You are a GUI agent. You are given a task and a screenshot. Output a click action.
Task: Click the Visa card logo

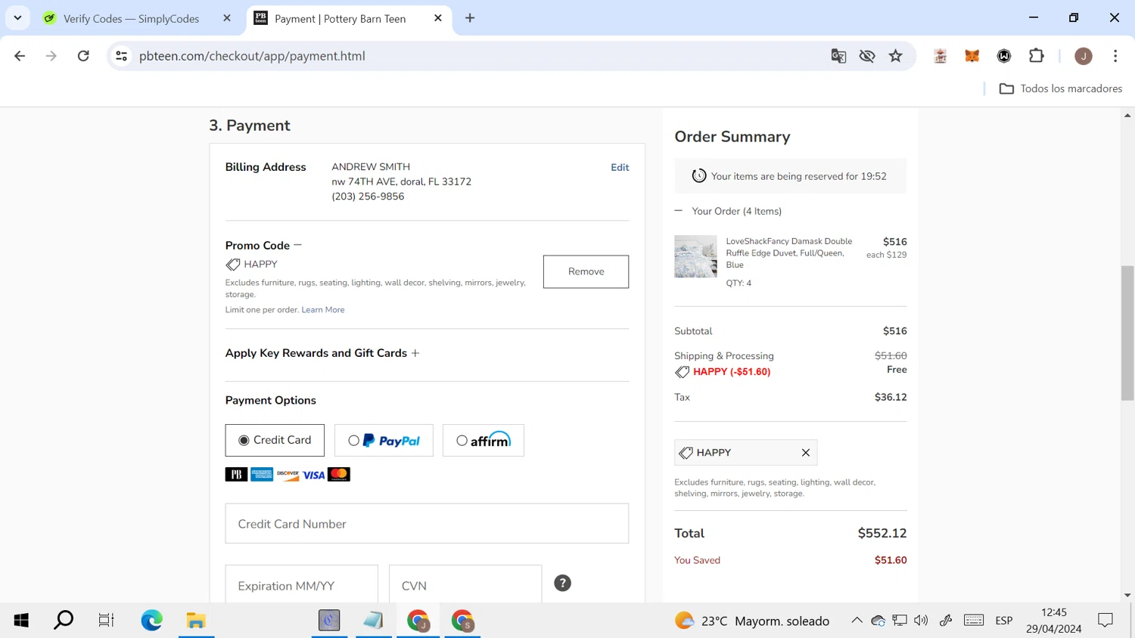pos(313,475)
